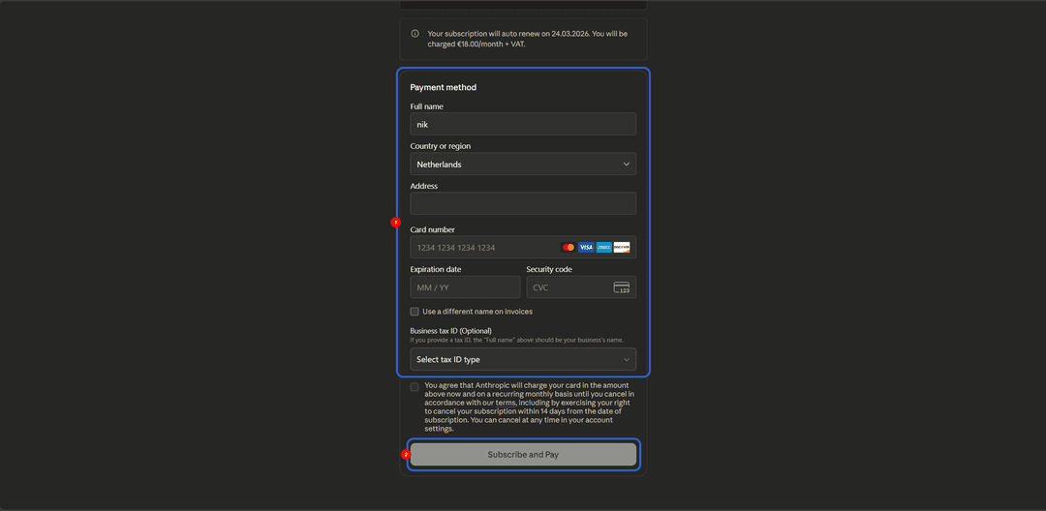This screenshot has width=1046, height=511.
Task: Click the CVC security code input
Action: (581, 287)
